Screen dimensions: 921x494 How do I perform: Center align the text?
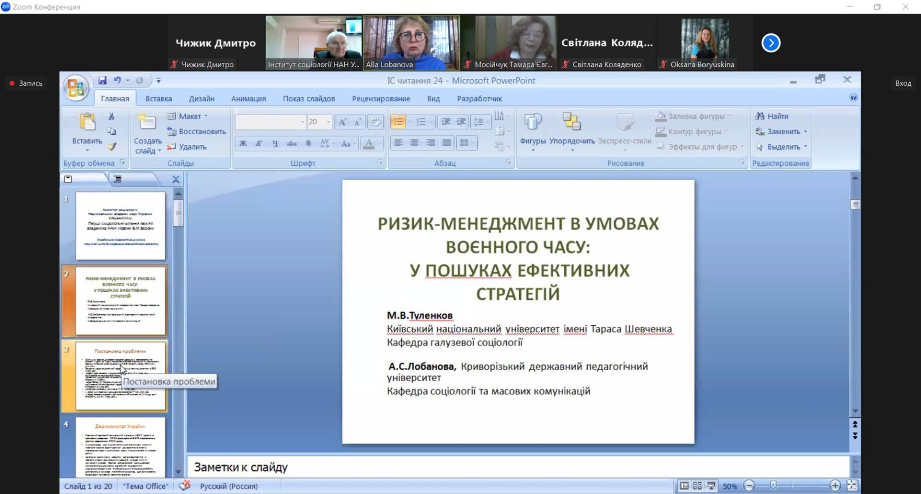(414, 143)
